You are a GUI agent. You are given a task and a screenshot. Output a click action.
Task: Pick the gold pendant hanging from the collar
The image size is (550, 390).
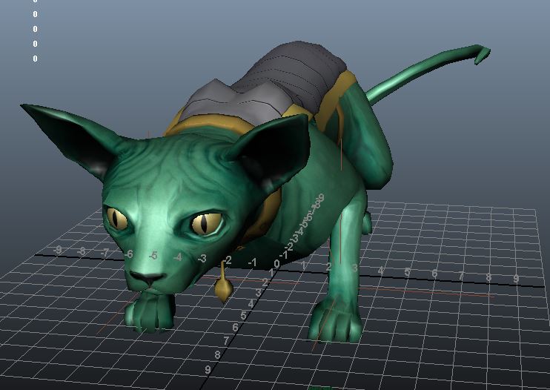click(x=222, y=290)
